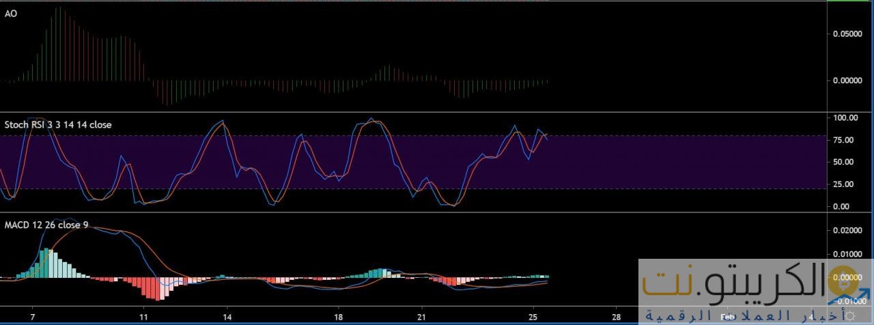Select date 21 on the time axis
The height and width of the screenshot is (325, 874).
click(x=421, y=317)
